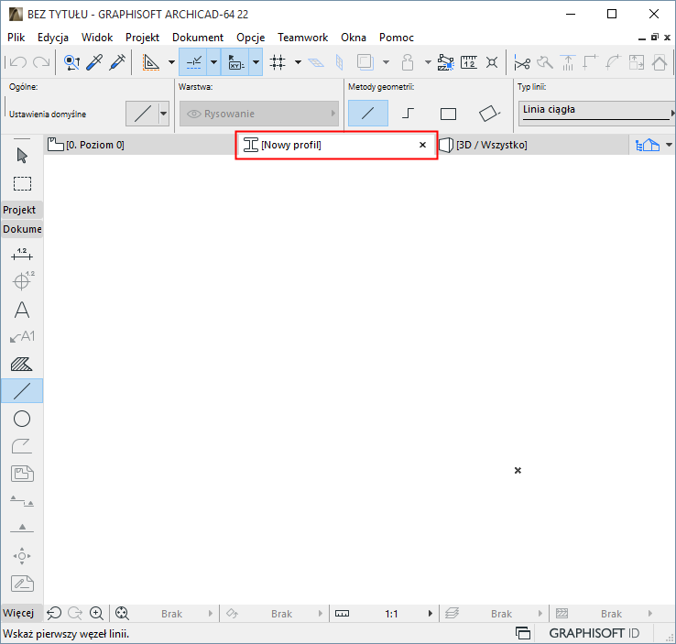Expand the snap guides dropdown arrow
This screenshot has height=644, width=676.
213,62
